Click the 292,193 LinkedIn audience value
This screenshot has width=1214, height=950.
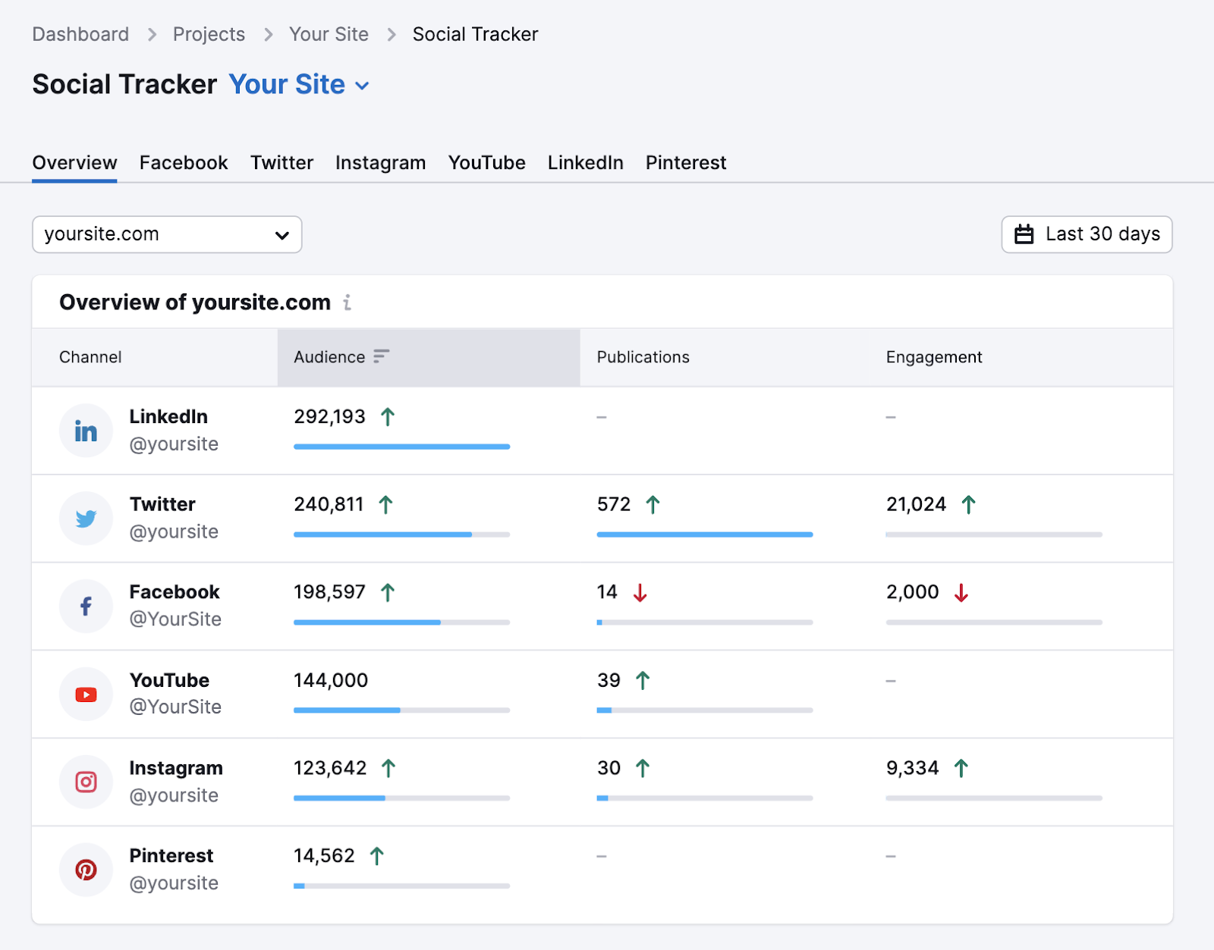pyautogui.click(x=329, y=416)
